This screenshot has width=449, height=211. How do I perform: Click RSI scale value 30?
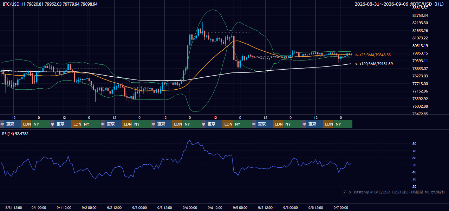coord(415,179)
